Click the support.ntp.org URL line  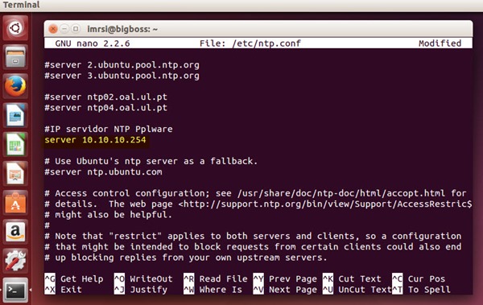tap(258, 204)
